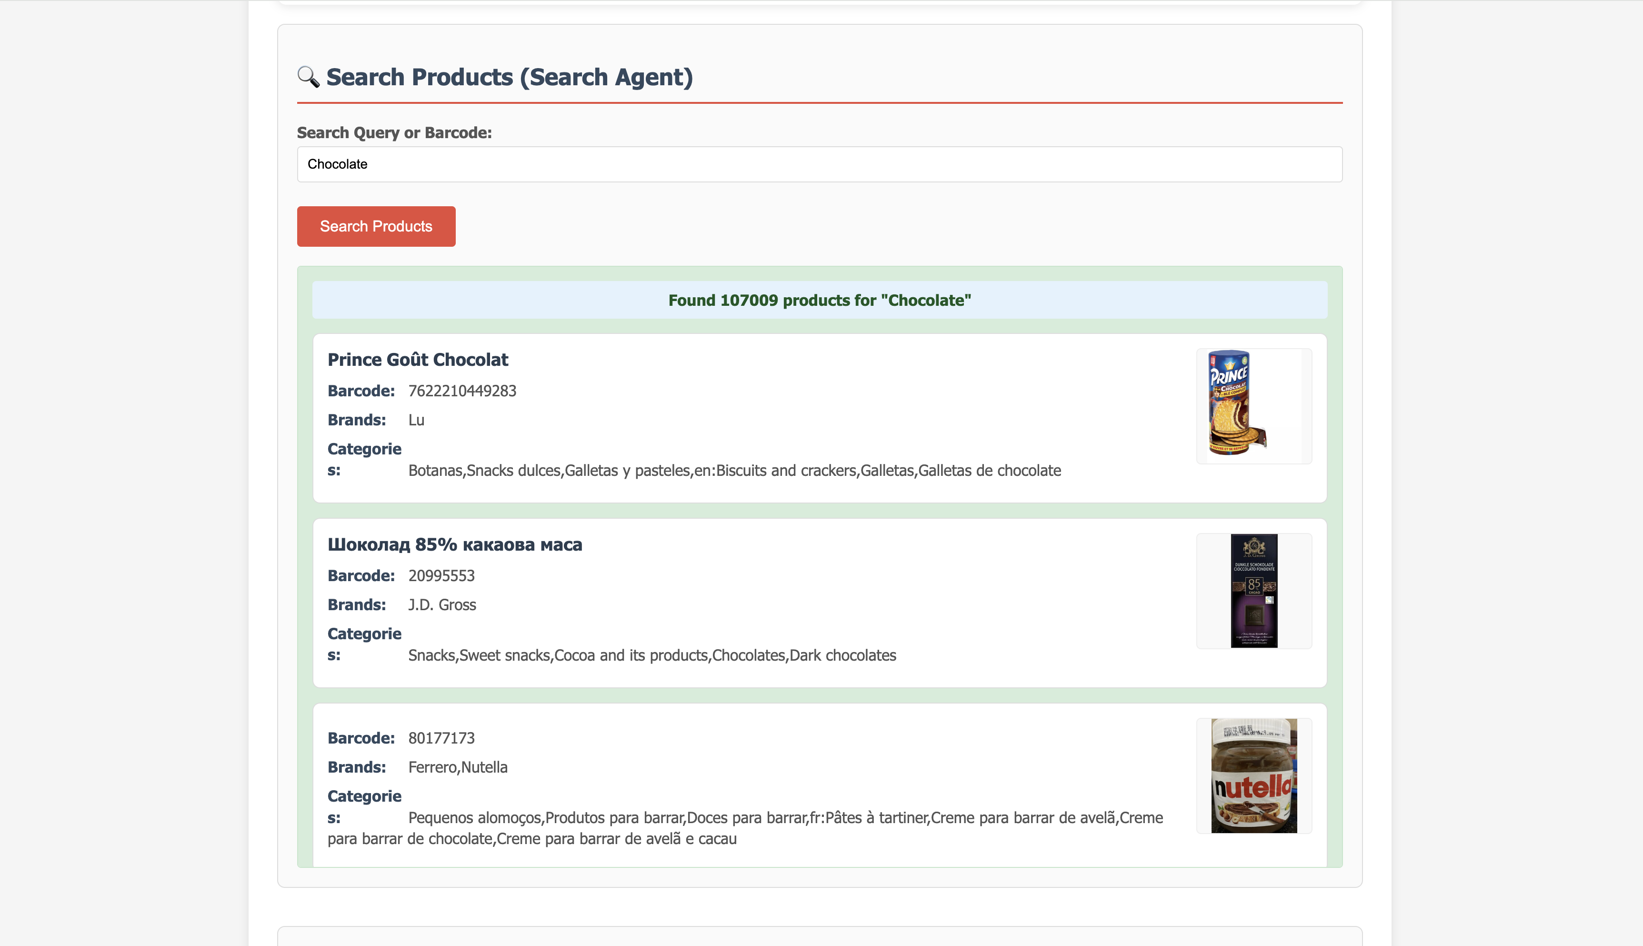Click the brand value Lu
The width and height of the screenshot is (1643, 946).
point(416,421)
